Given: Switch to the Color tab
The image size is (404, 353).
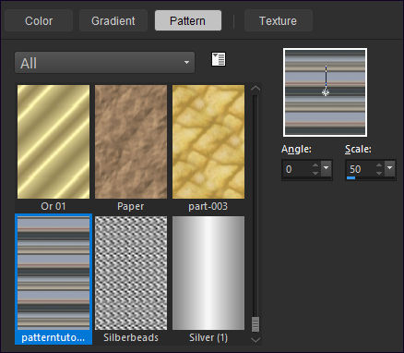Looking at the screenshot, I should click(x=39, y=21).
